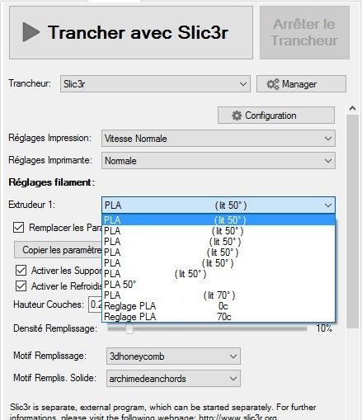
Task: Select the Reglage PLA 70c entry
Action: coord(219,317)
